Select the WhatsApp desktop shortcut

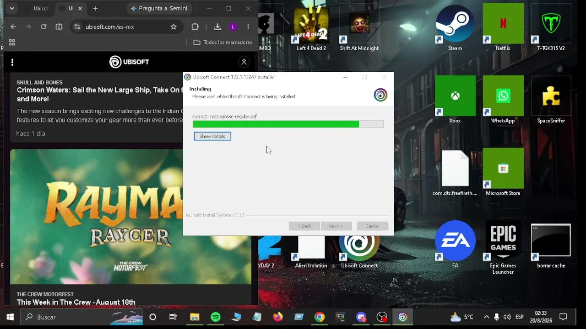(503, 100)
